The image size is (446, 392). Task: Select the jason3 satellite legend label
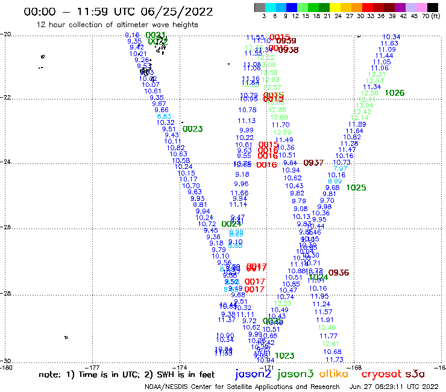tap(295, 374)
